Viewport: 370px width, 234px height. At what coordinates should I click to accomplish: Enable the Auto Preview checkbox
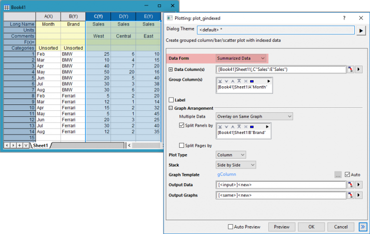230,227
